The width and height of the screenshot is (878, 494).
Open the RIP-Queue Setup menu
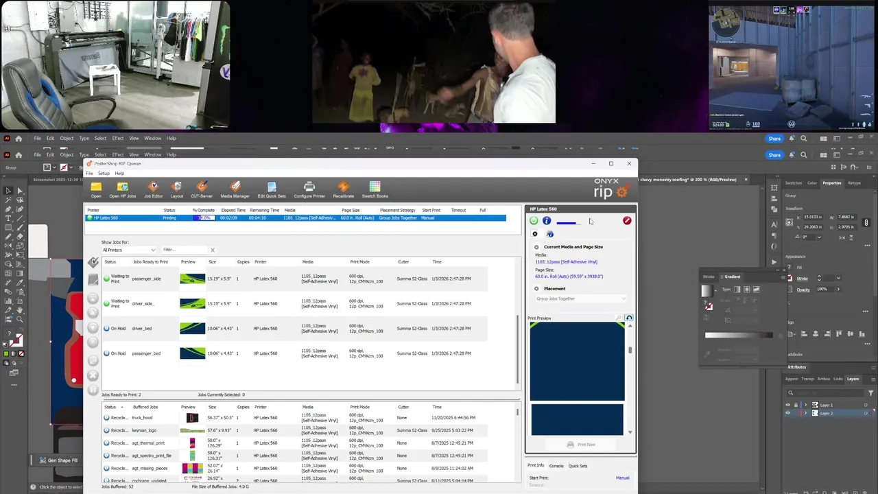pos(104,173)
